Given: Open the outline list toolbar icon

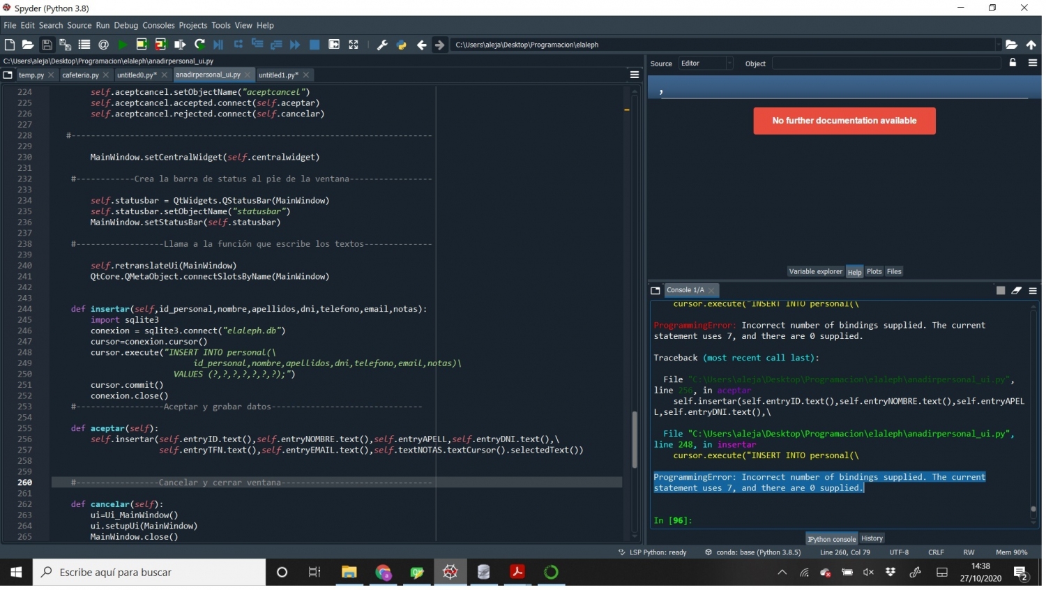Looking at the screenshot, I should coord(84,45).
